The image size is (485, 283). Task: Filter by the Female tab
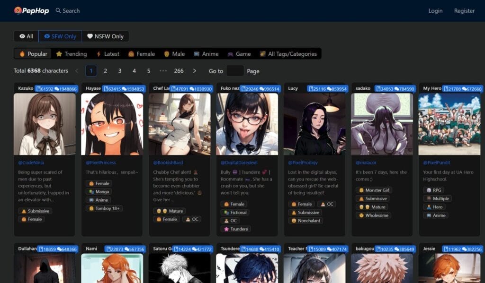pyautogui.click(x=141, y=54)
